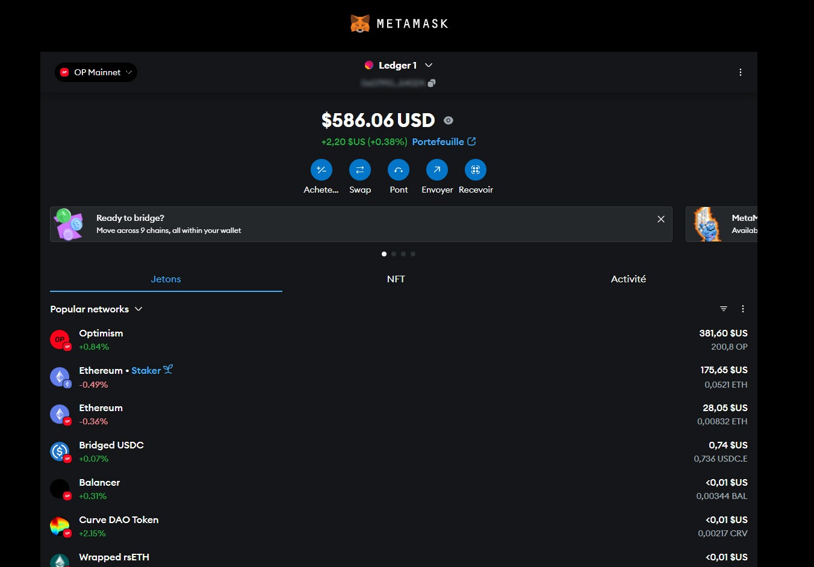
Task: Click the 0,0521 ETH amount
Action: coord(726,385)
